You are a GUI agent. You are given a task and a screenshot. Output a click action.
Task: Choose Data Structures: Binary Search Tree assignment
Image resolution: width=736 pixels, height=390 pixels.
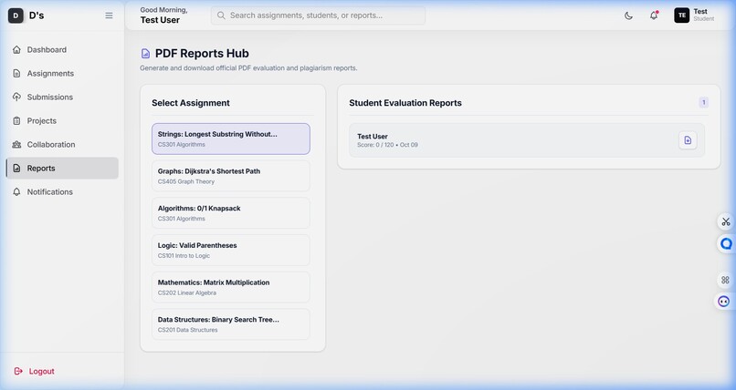coord(231,324)
